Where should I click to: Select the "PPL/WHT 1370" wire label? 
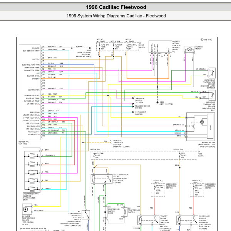pyautogui.click(x=55, y=88)
